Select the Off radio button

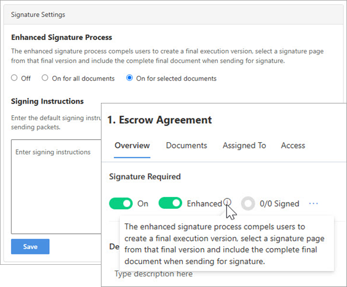(14, 78)
